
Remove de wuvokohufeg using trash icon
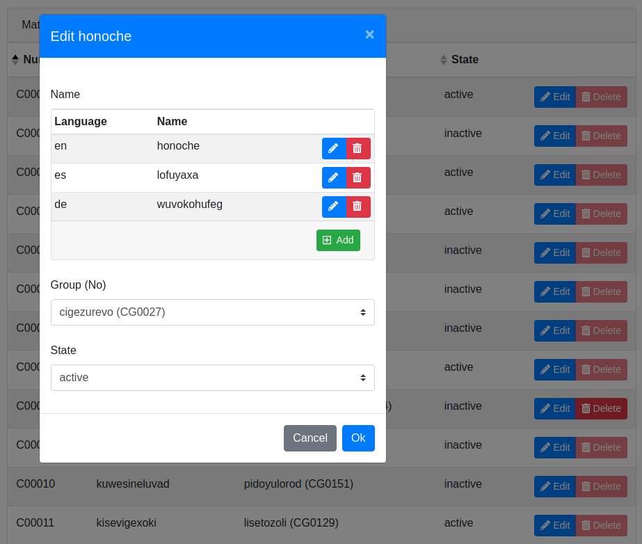click(358, 207)
